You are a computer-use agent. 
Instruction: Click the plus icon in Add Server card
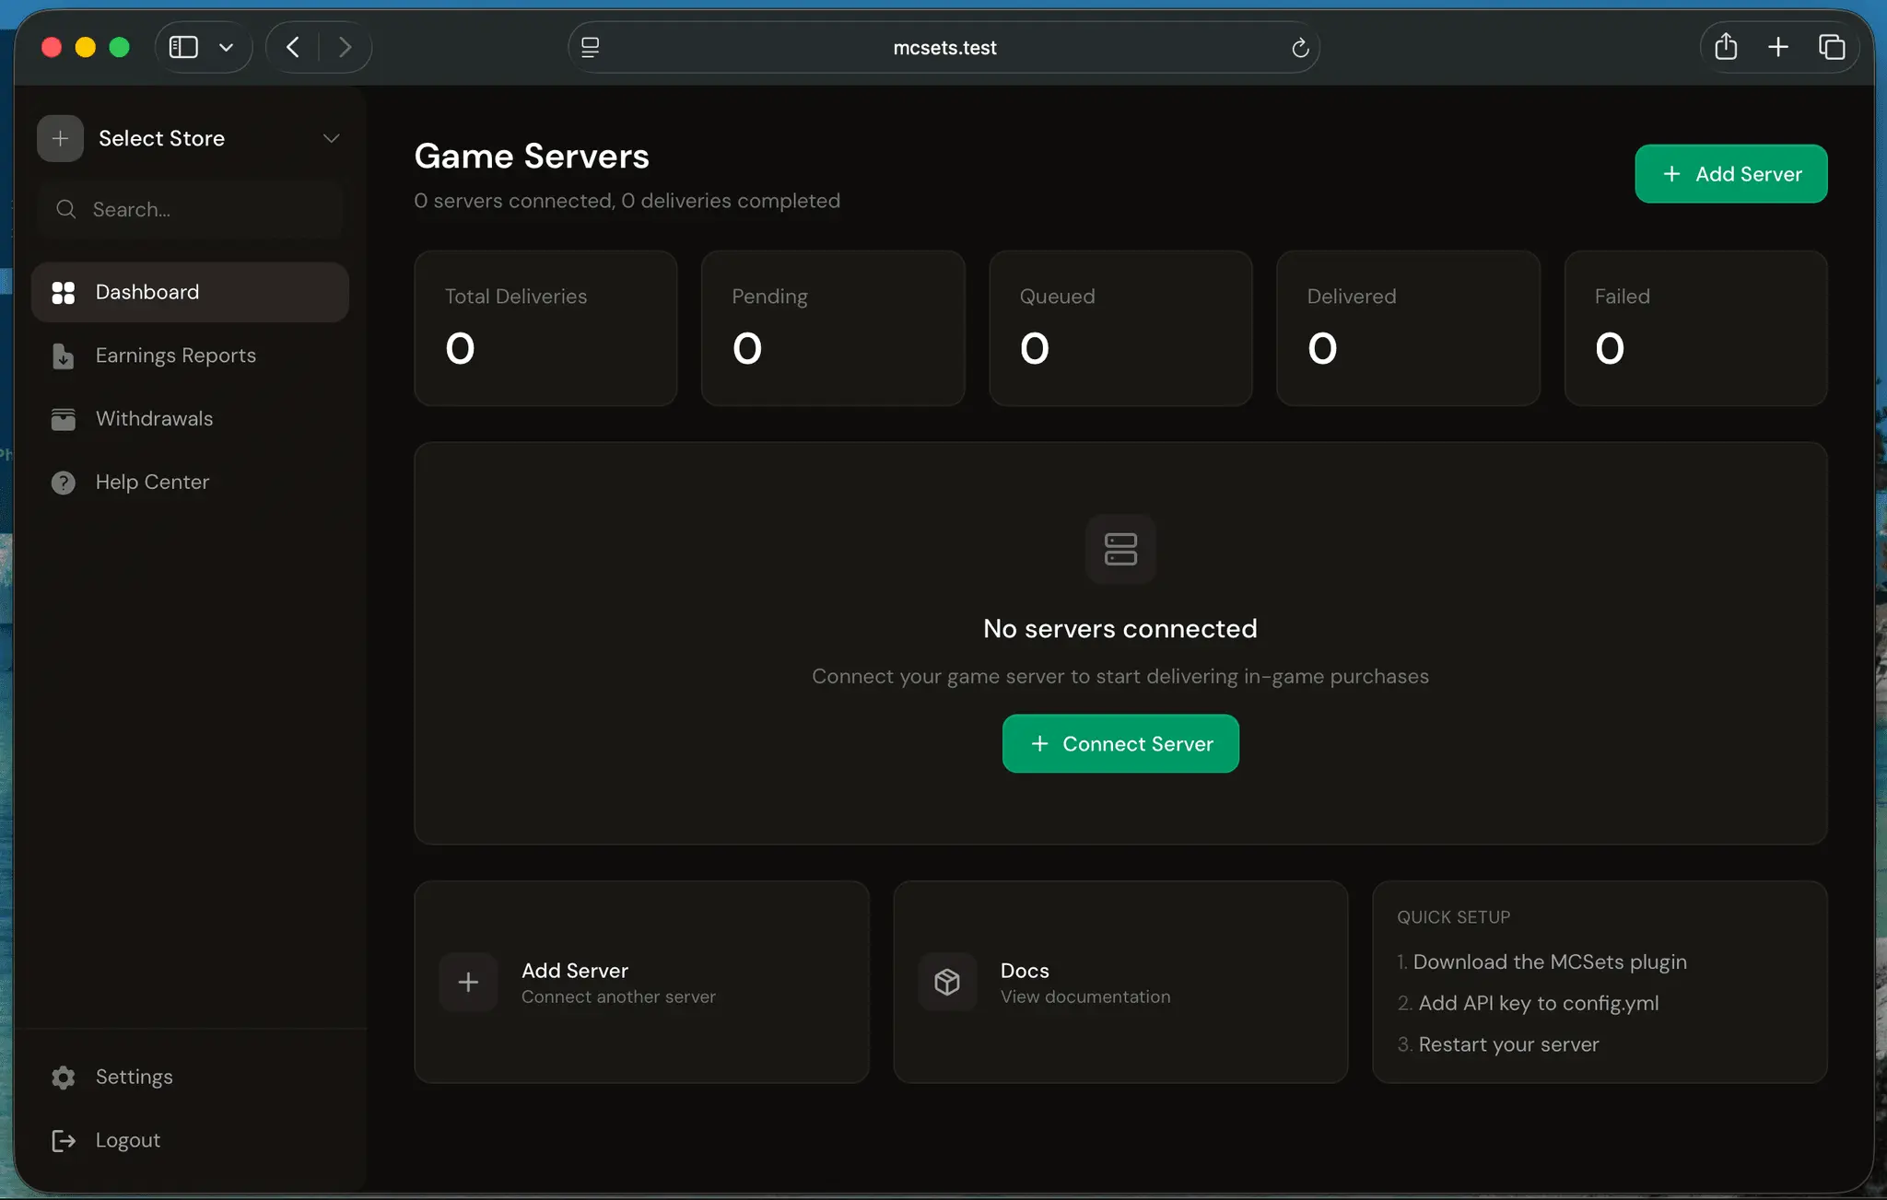pos(468,982)
